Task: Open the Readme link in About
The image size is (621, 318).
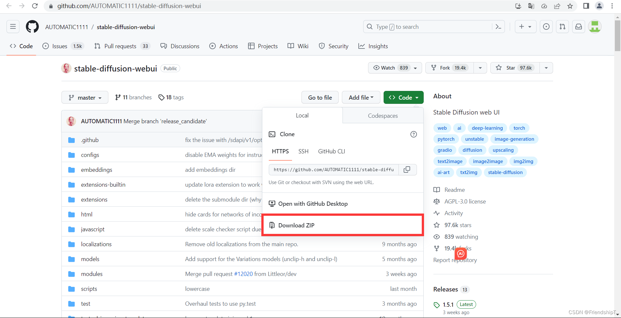Action: [x=449, y=190]
